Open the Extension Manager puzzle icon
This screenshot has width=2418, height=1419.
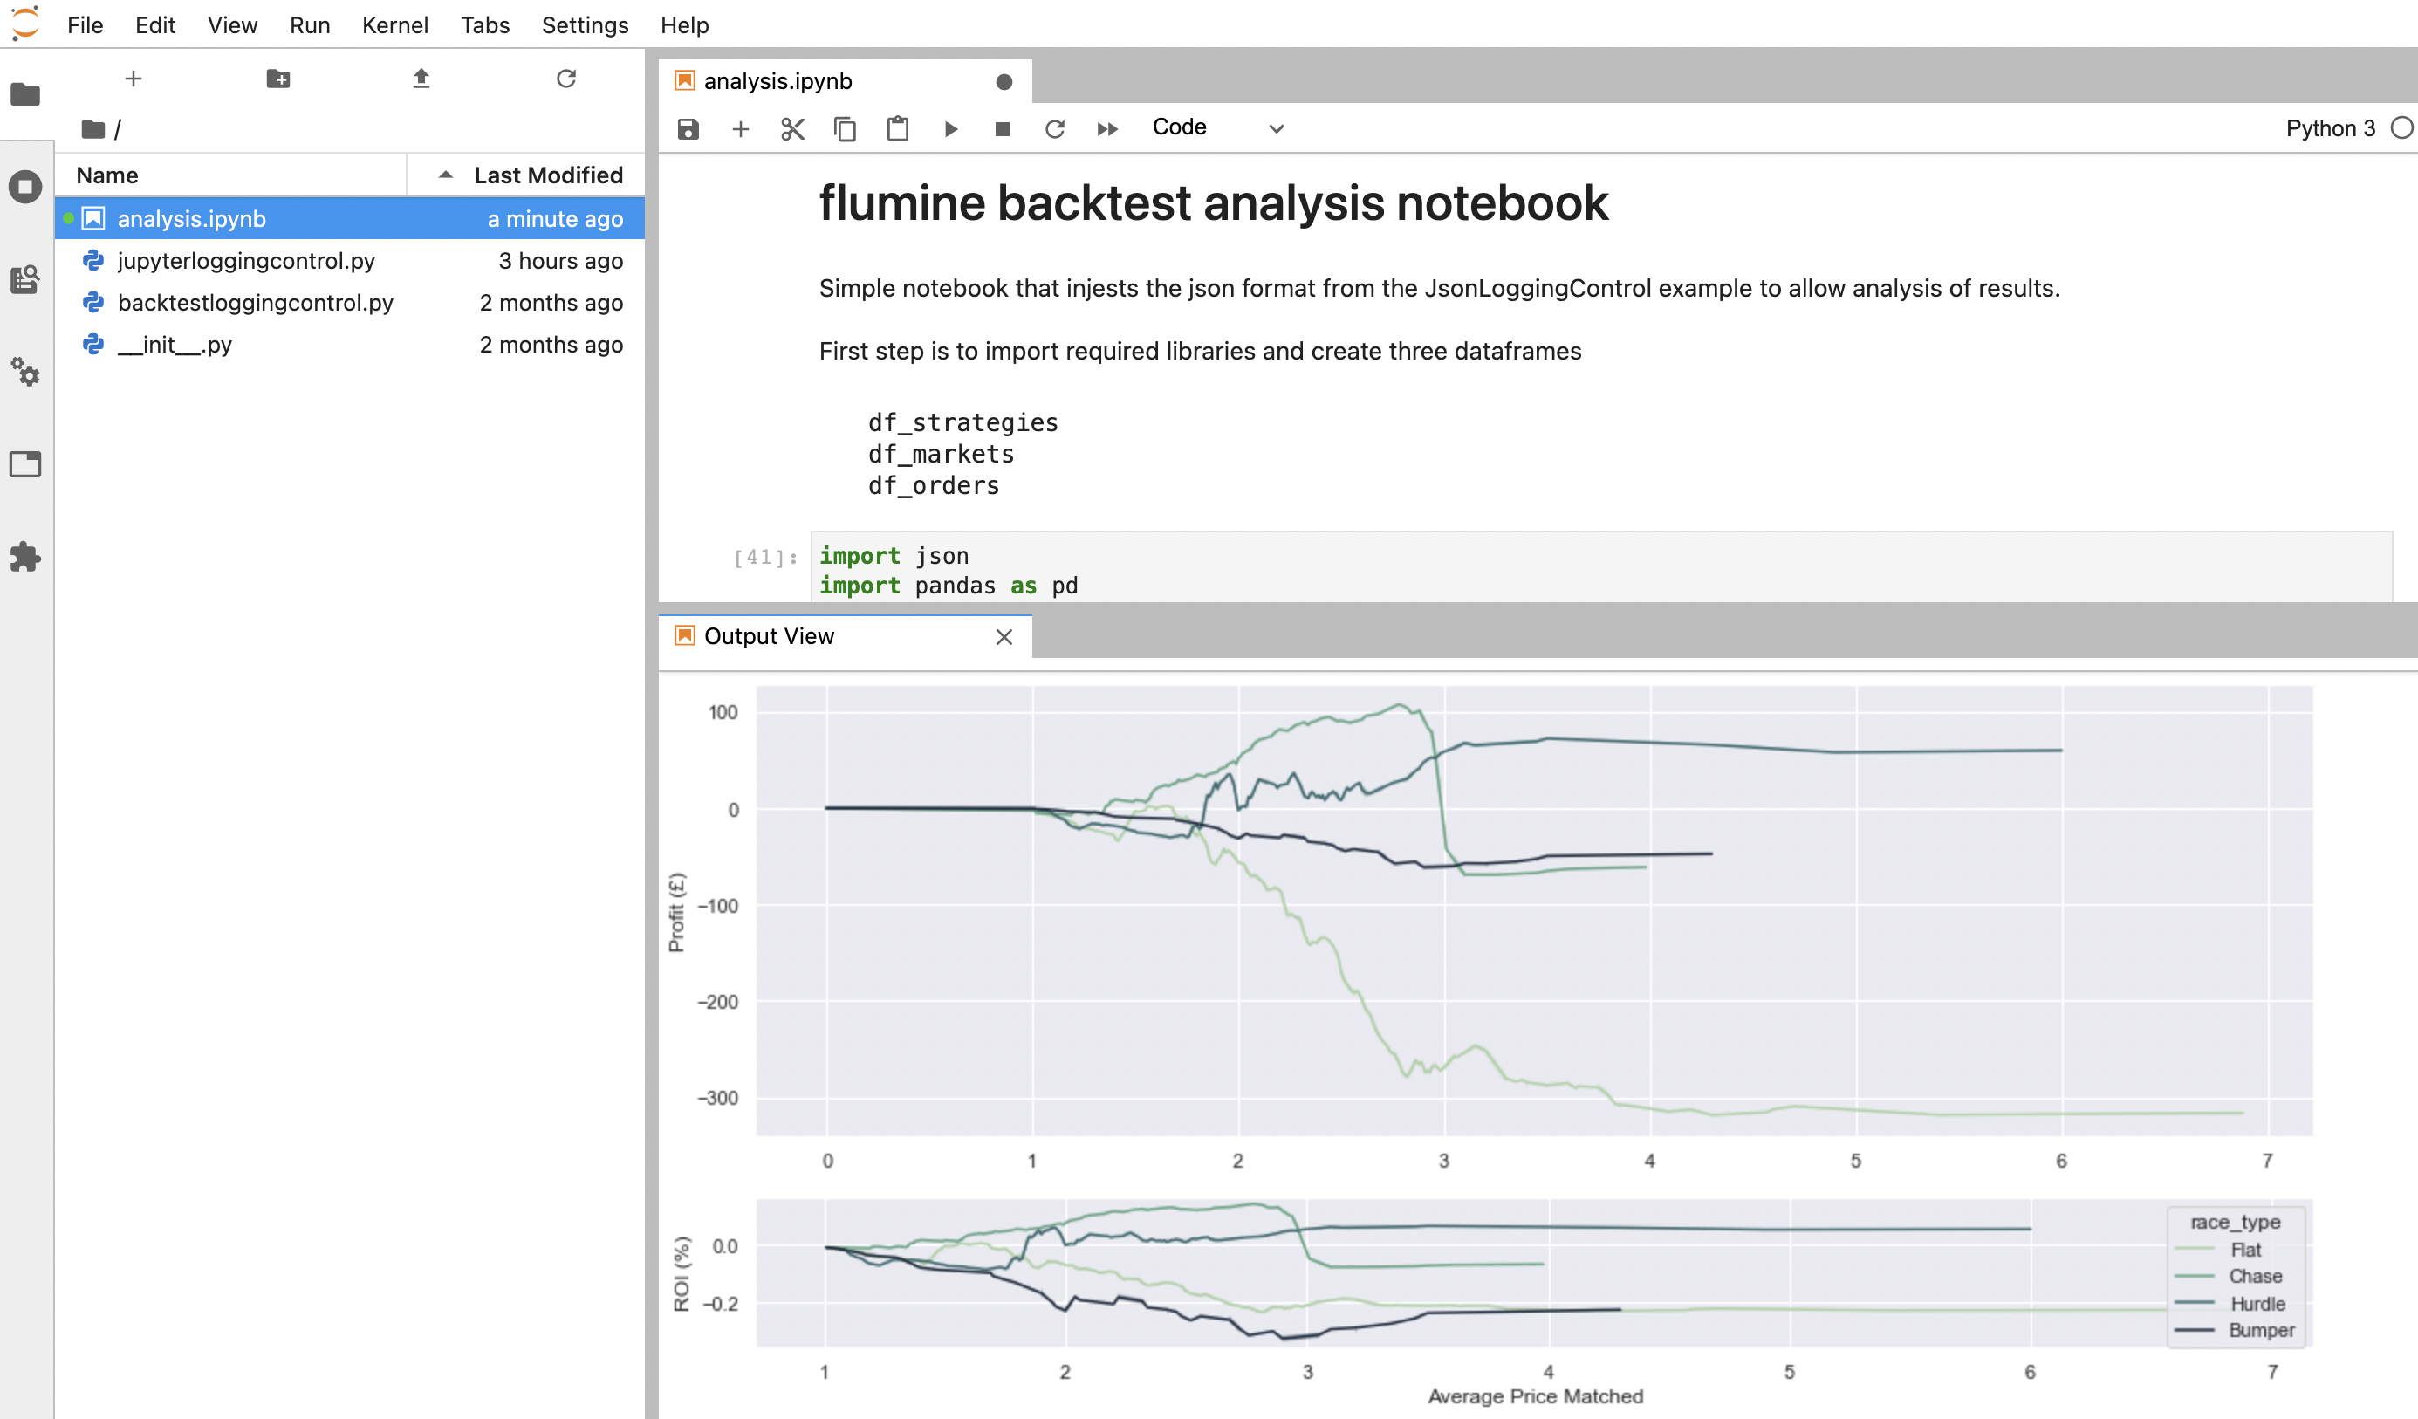pyautogui.click(x=25, y=557)
